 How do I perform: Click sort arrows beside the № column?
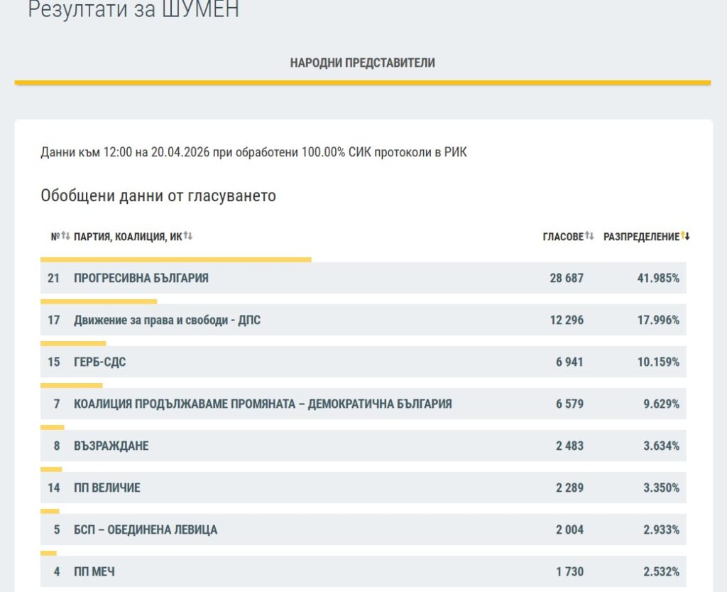click(x=65, y=236)
